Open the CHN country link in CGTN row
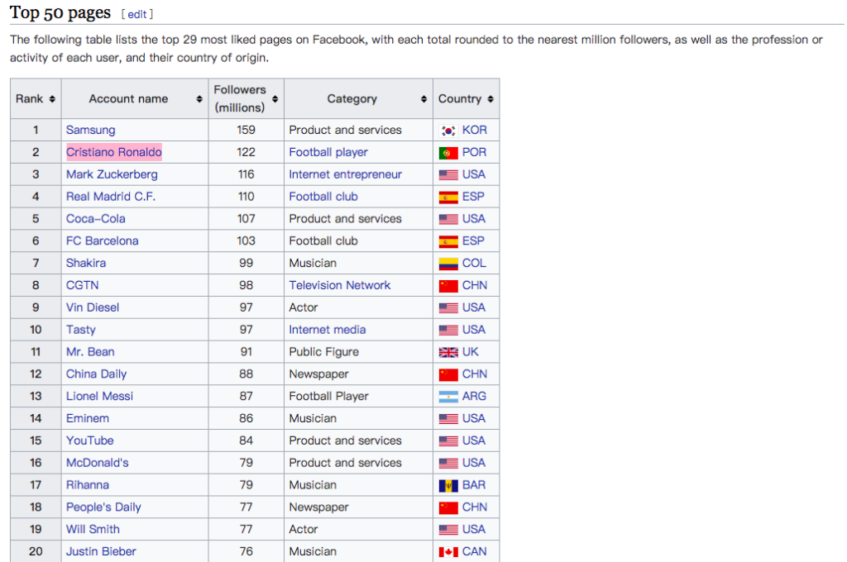 (x=475, y=285)
